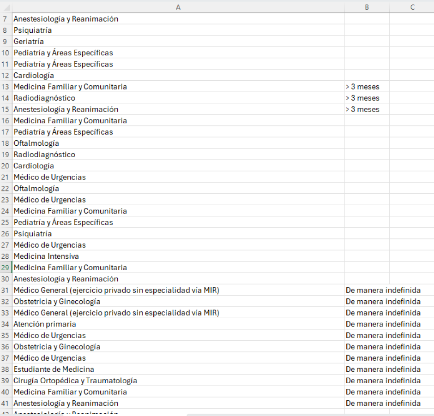Select the Geriatría cell in row 9

[178, 42]
